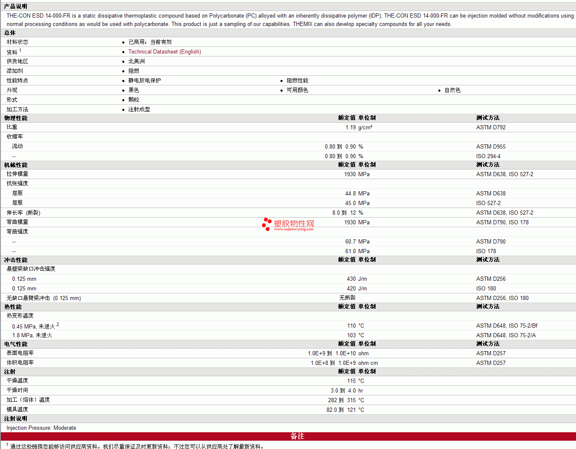Select the 添加剂 row label
The image size is (576, 449).
coord(15,71)
